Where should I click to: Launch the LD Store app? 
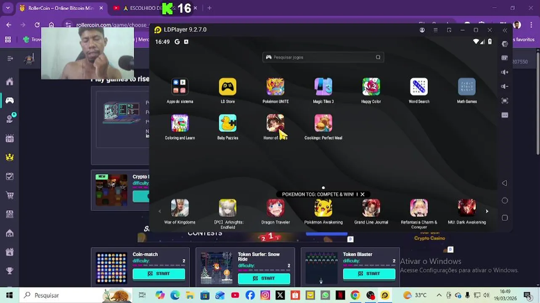click(228, 87)
